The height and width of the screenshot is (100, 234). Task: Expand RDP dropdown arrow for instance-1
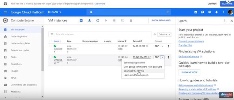(162, 46)
